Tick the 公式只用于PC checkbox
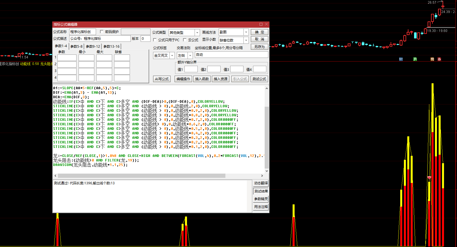Image resolution: width=457 pixels, height=247 pixels. click(155, 40)
